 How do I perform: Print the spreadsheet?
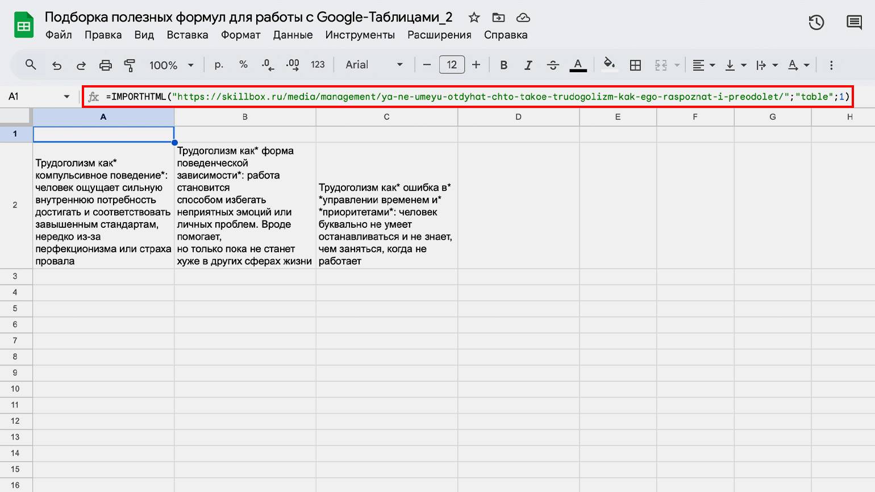[x=106, y=65]
